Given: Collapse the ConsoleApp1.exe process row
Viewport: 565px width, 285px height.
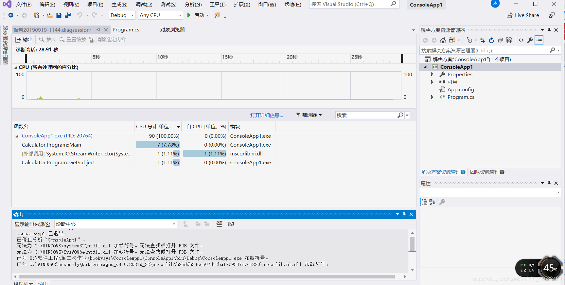Looking at the screenshot, I should 17,136.
